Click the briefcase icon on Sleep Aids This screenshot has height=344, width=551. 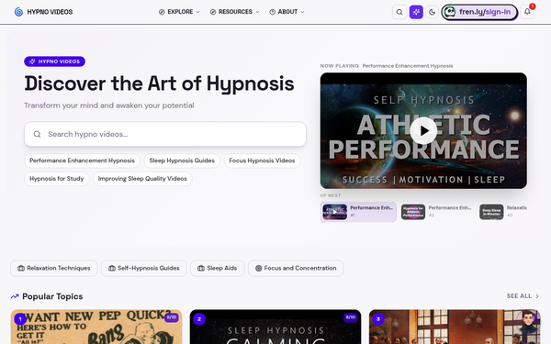(201, 268)
